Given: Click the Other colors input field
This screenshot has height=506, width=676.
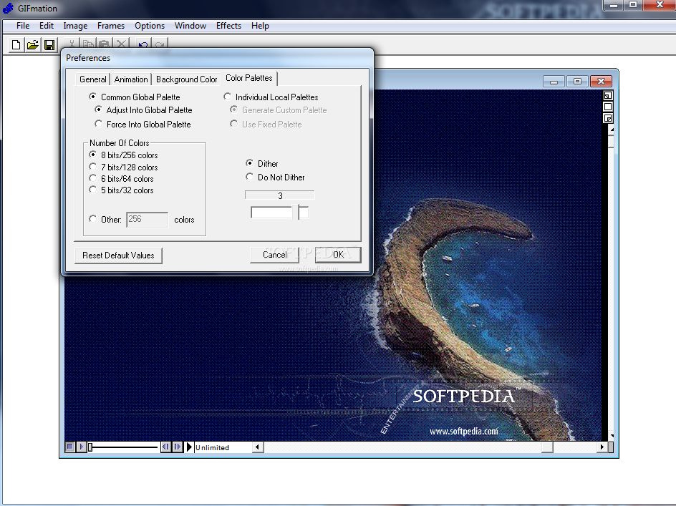Looking at the screenshot, I should pos(147,219).
